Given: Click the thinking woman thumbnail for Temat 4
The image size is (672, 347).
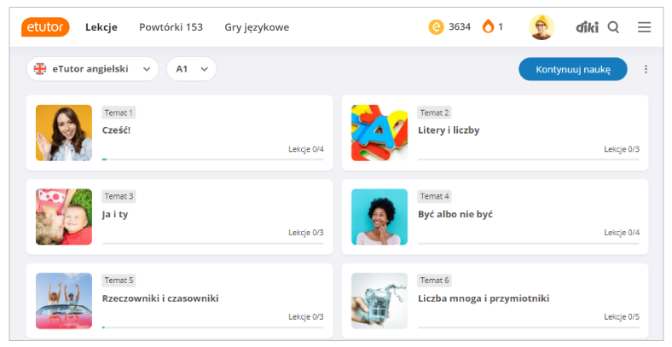Looking at the screenshot, I should [x=379, y=217].
